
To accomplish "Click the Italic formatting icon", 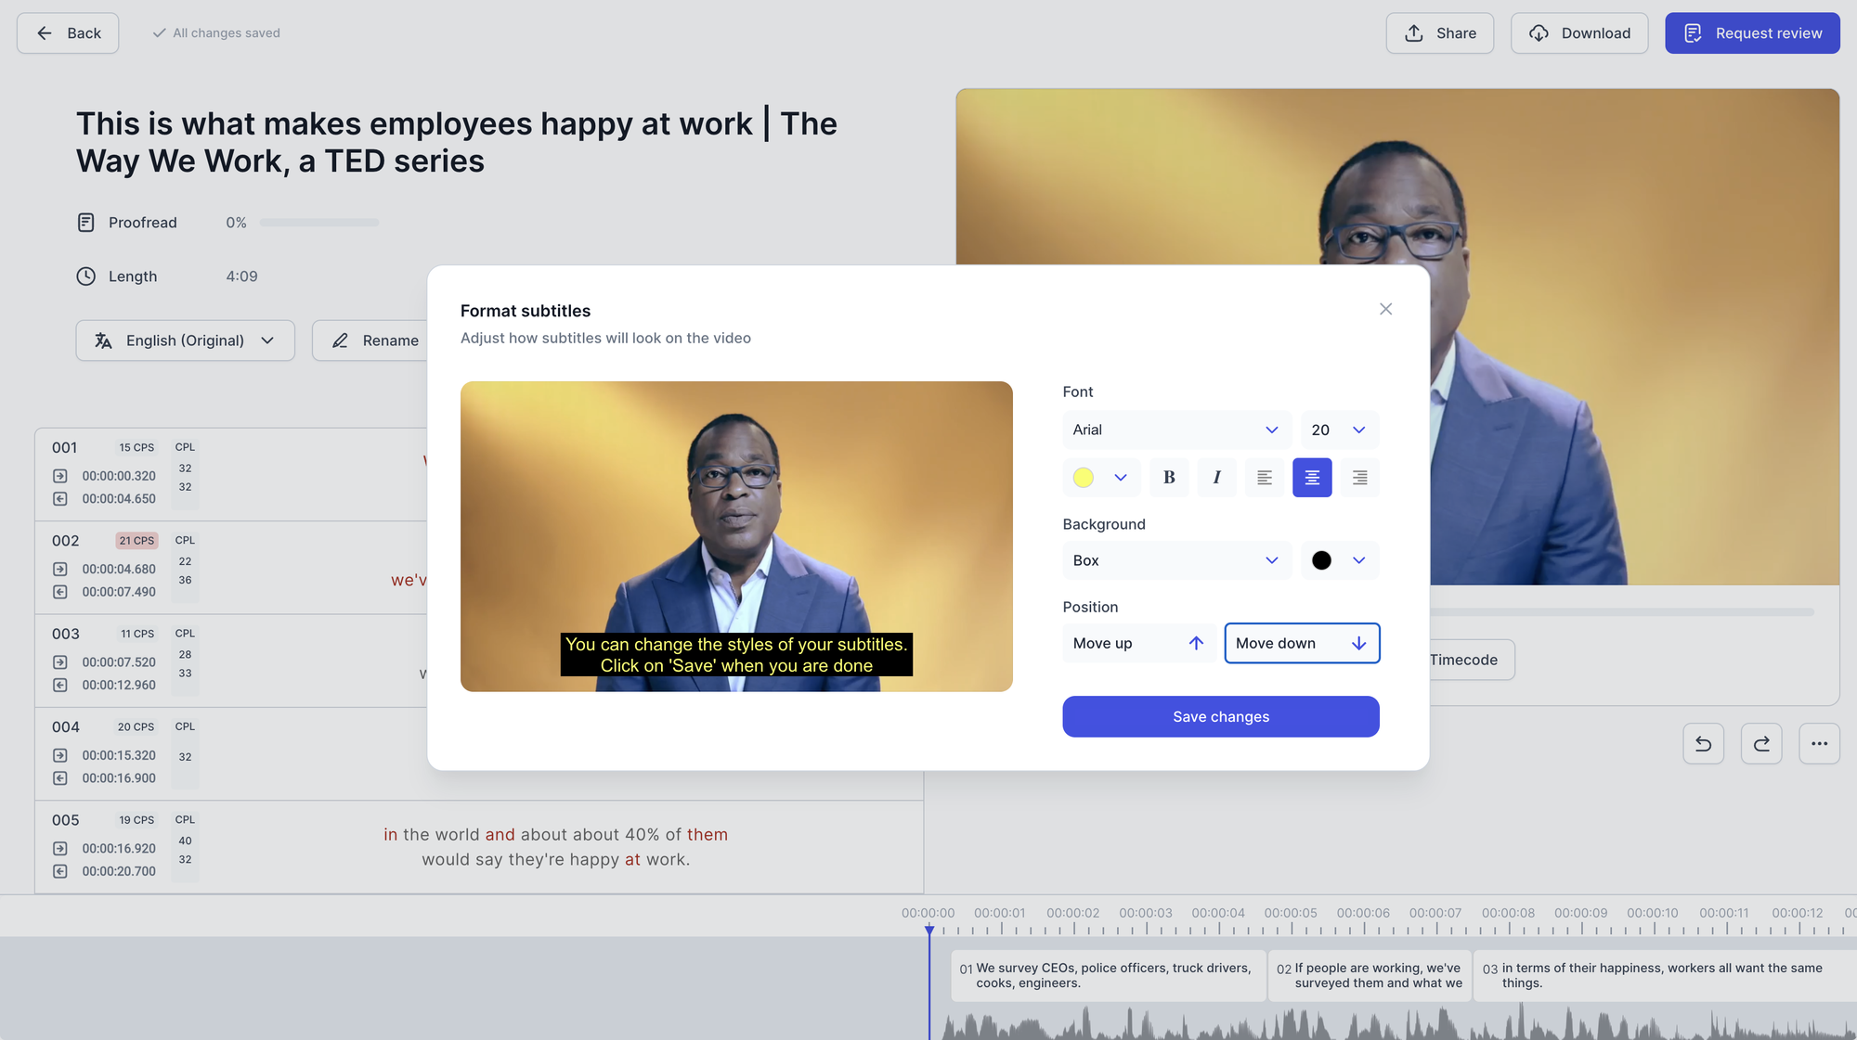I will pyautogui.click(x=1216, y=477).
